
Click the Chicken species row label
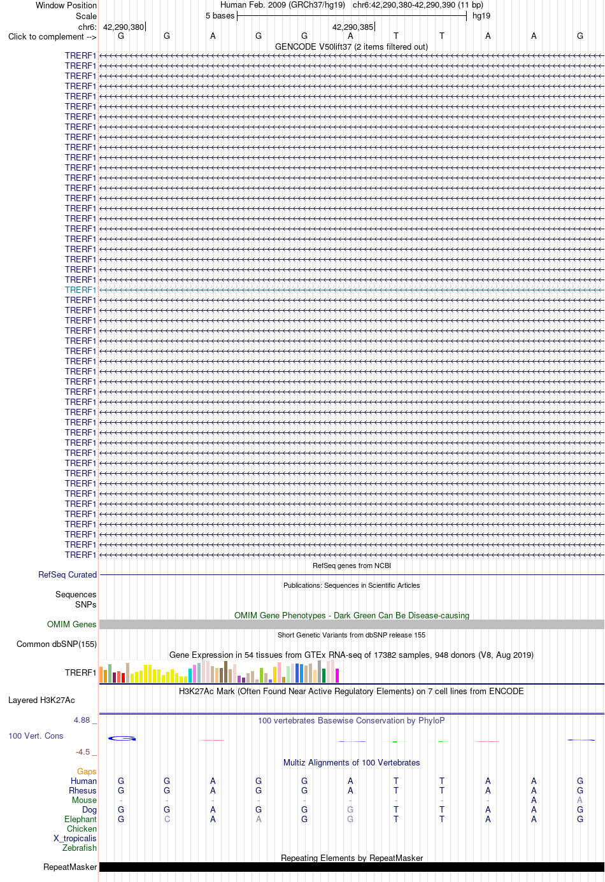point(82,829)
